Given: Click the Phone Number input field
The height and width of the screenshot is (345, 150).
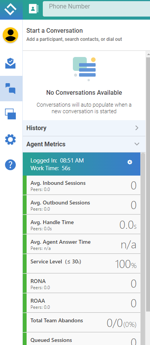Looking at the screenshot, I should point(96,9).
